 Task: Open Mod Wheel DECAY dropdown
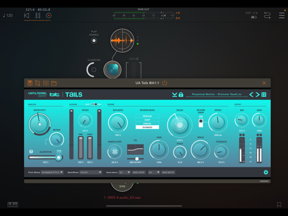tap(91, 172)
